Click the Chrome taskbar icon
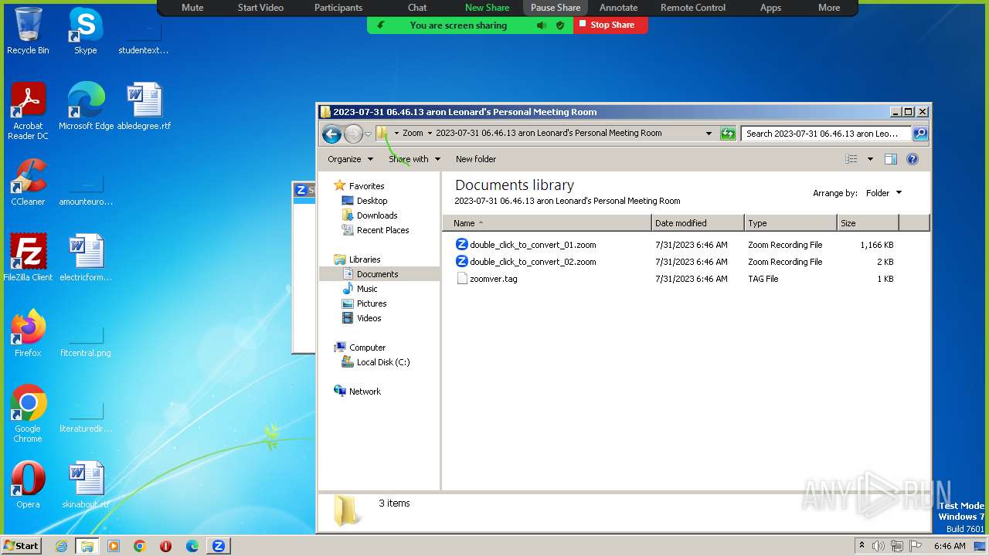The width and height of the screenshot is (989, 556). (139, 546)
